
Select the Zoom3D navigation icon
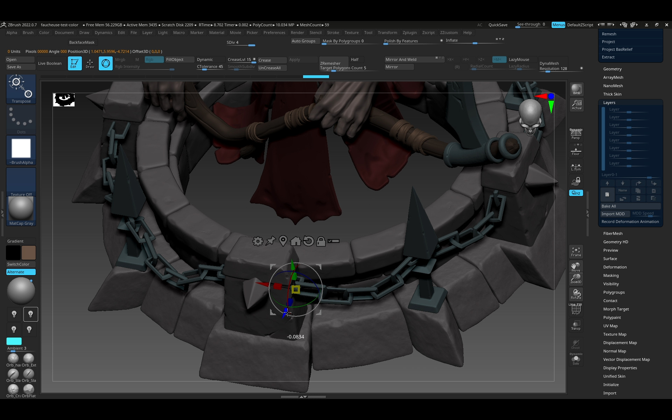(576, 279)
